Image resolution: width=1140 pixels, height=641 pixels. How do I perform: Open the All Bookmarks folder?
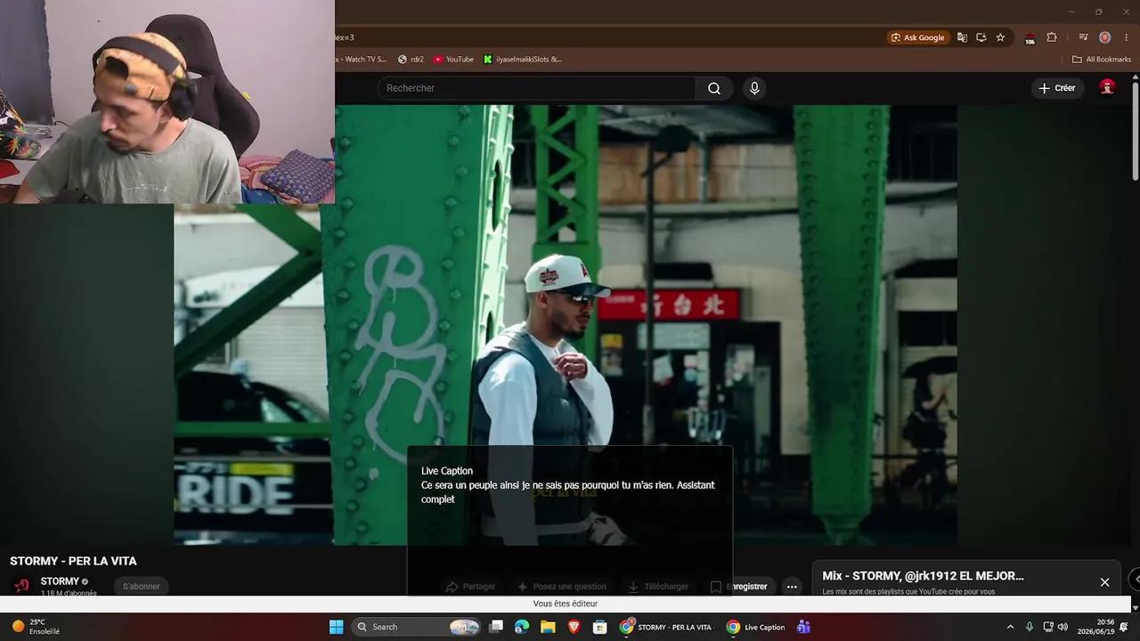1102,60
